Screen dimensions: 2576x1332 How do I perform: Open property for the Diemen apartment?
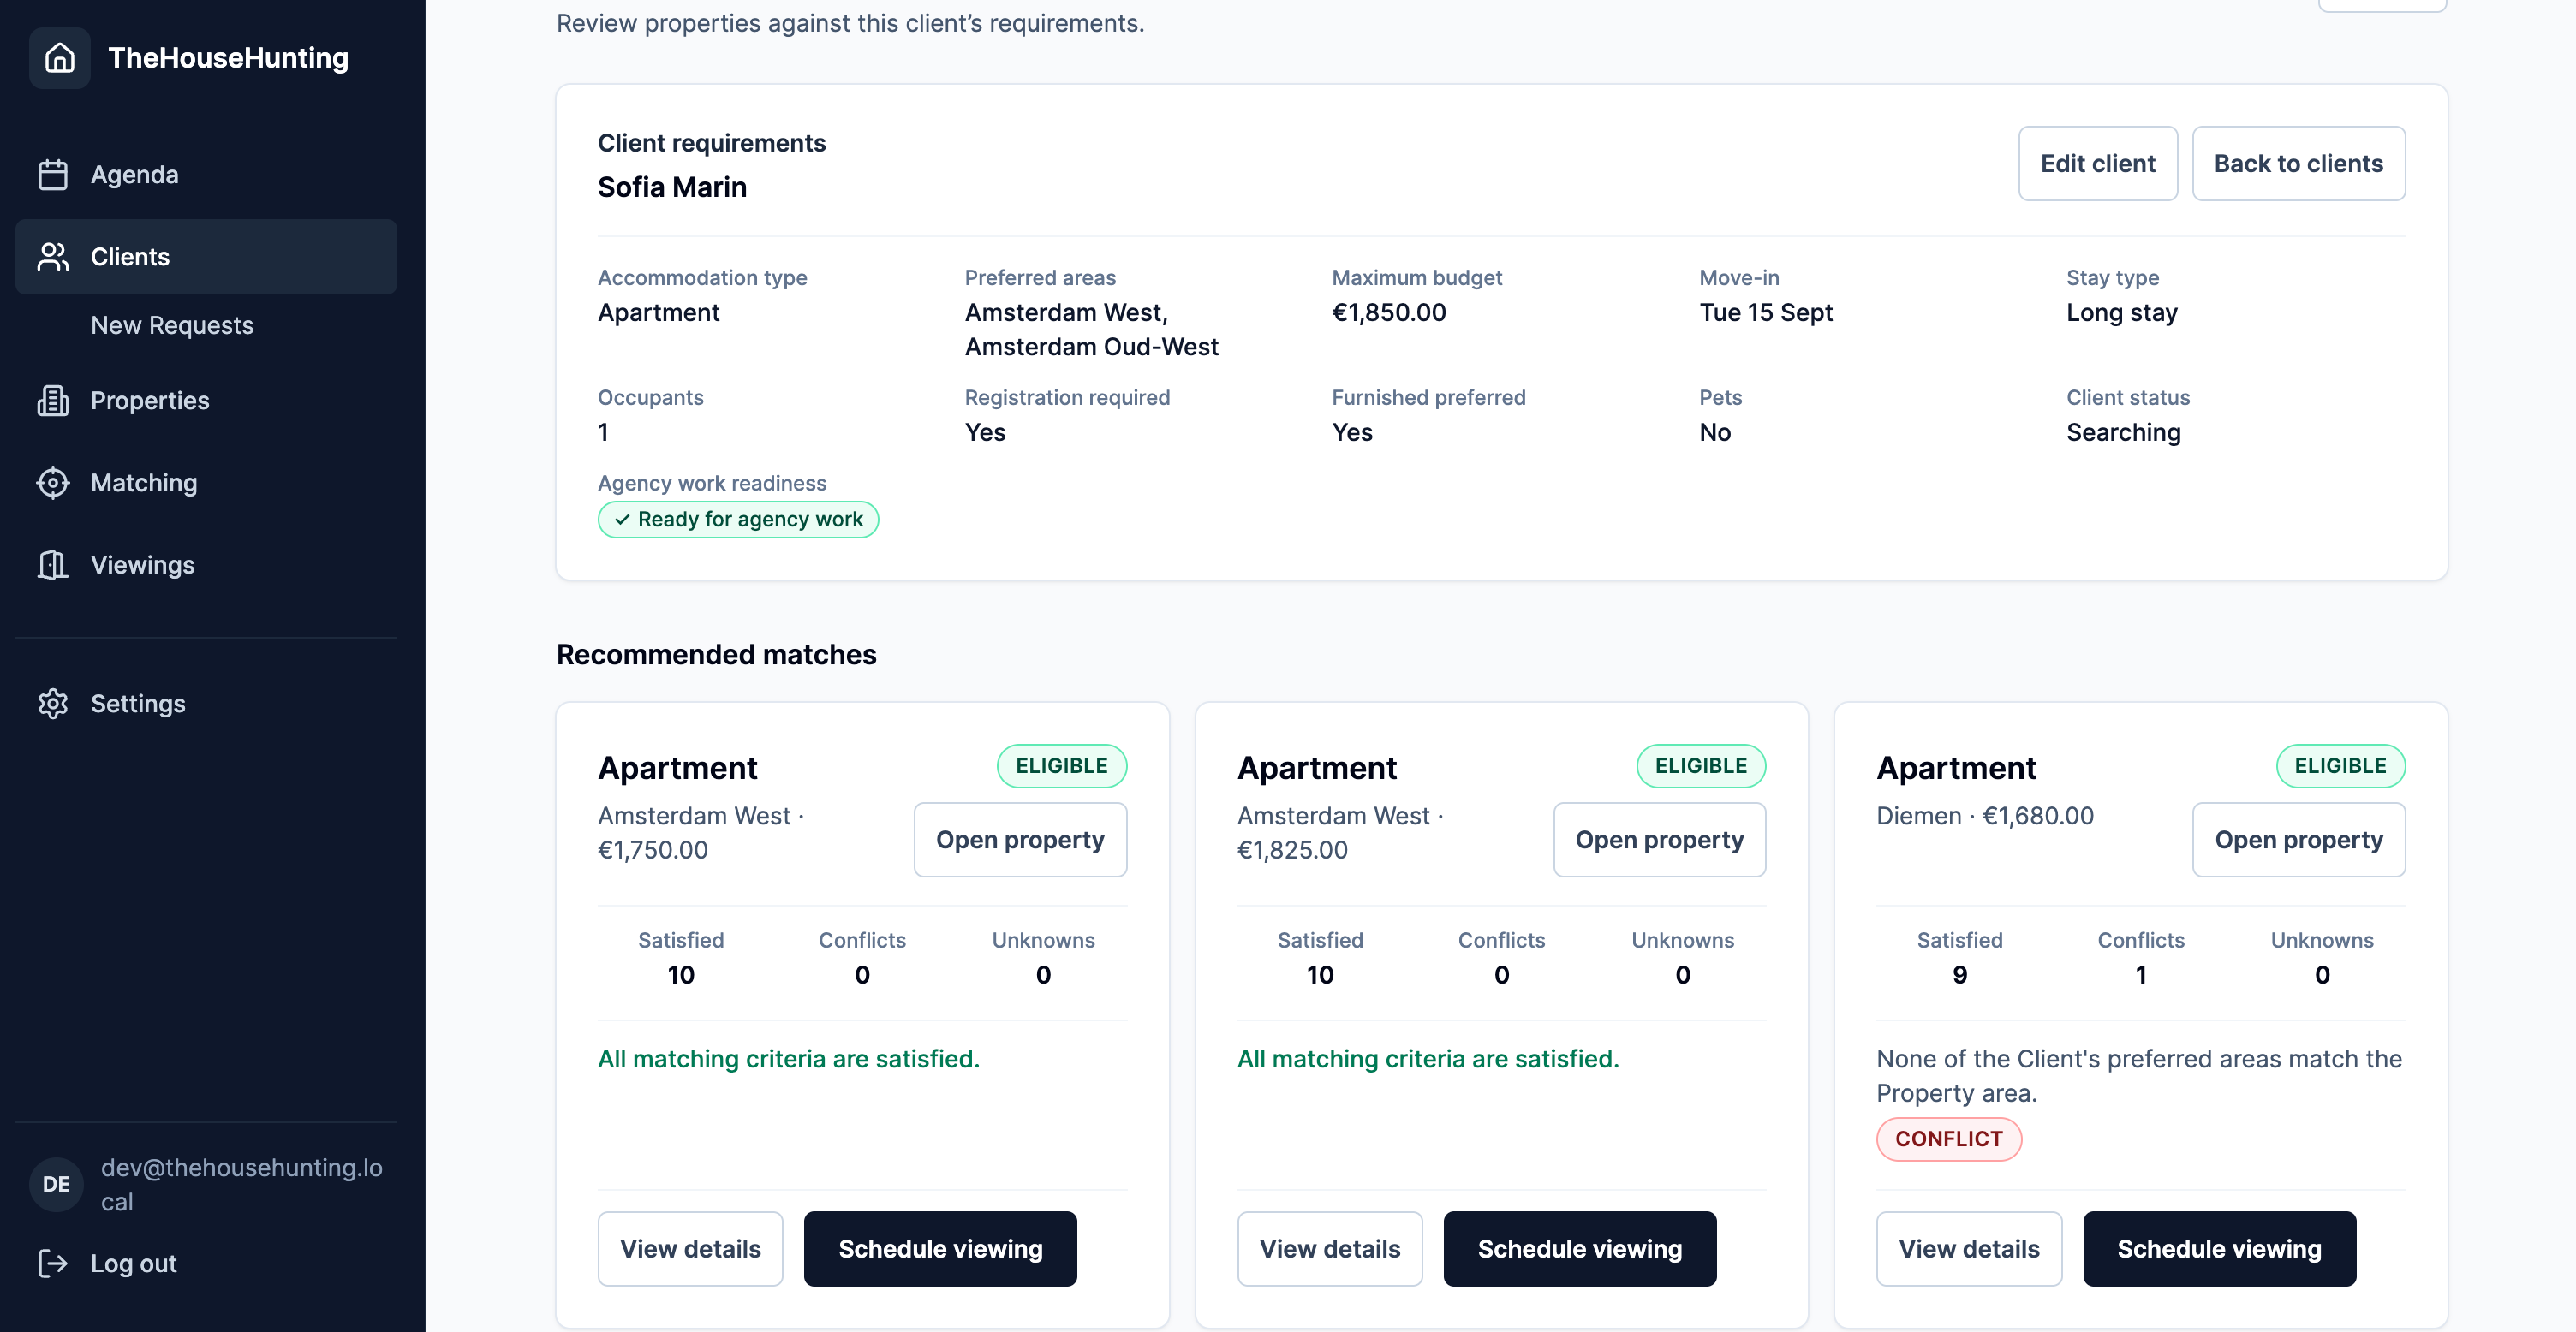(2298, 840)
